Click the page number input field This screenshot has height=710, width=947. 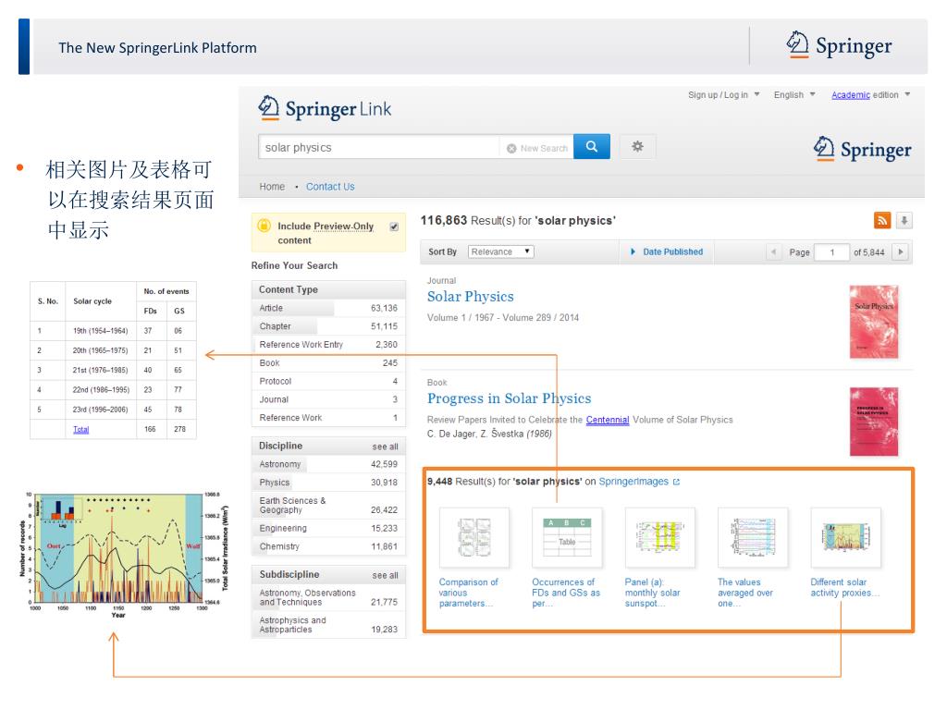pos(831,252)
